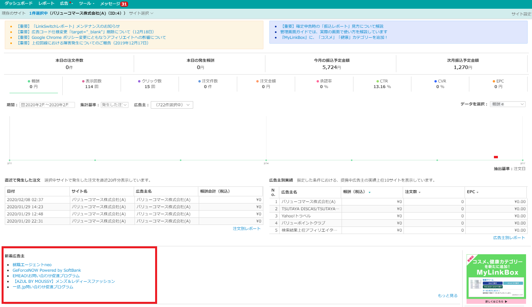Click the 2/14 chart data point
Viewport: 532px width, 307px height.
[x=266, y=160]
